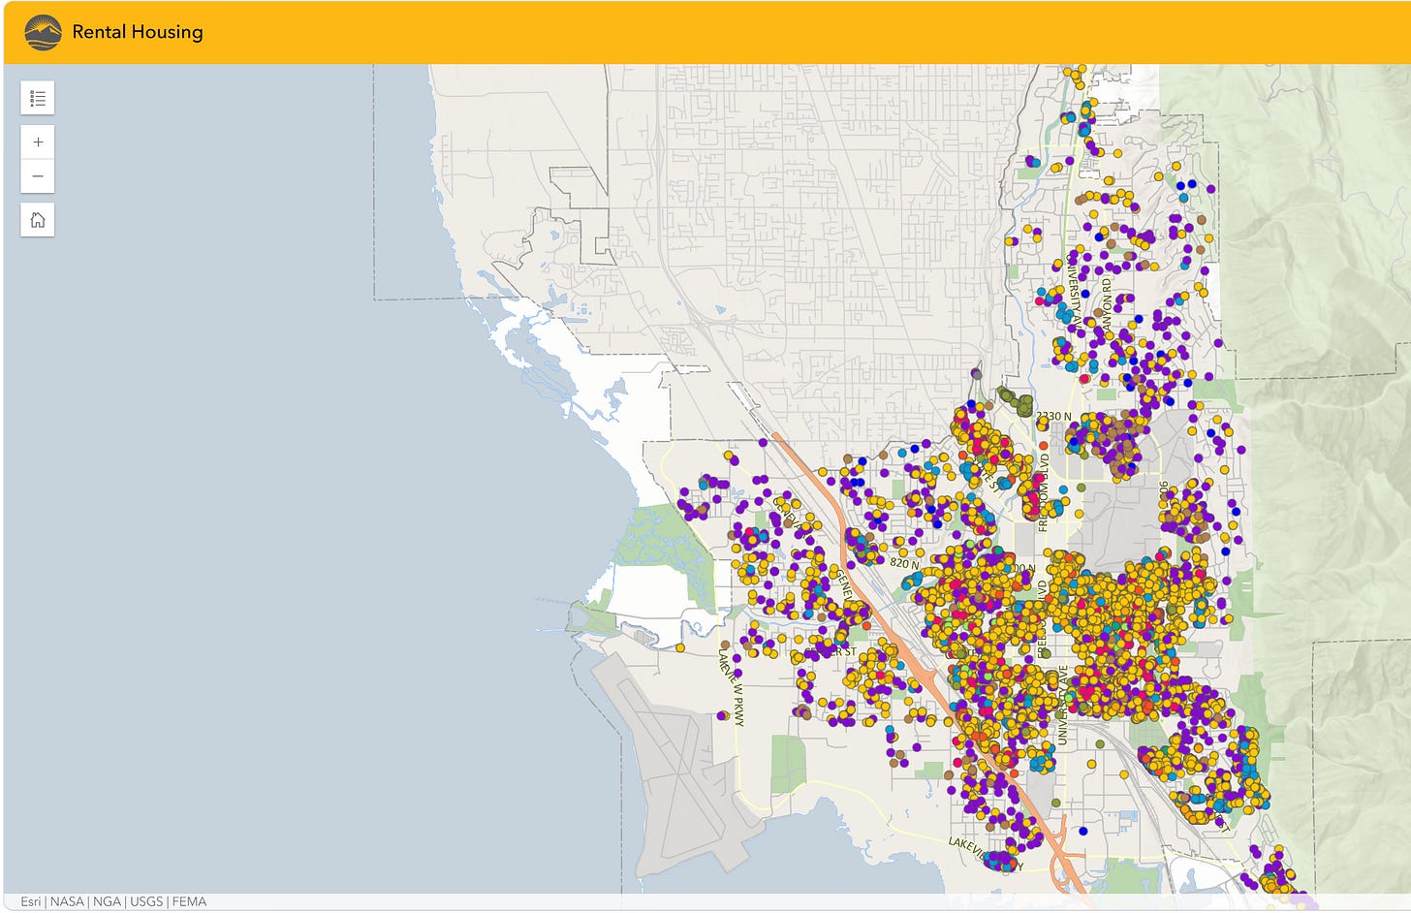This screenshot has height=913, width=1411.
Task: Select the olive green cluster near 2230 N
Action: tap(1018, 401)
